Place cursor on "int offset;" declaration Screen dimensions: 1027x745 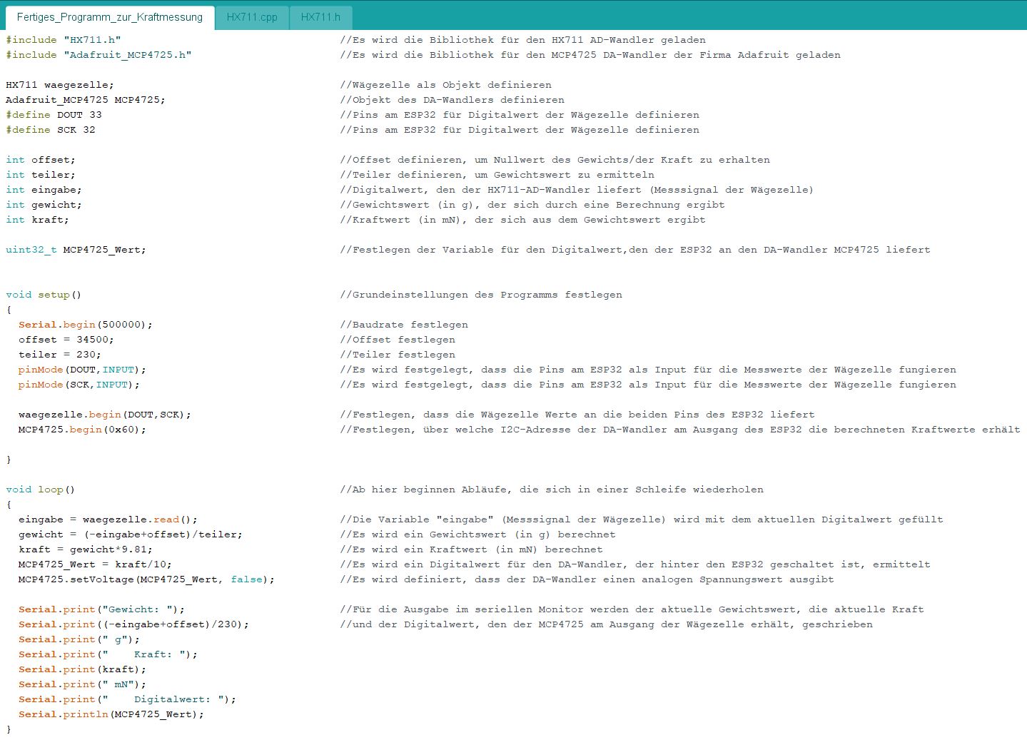[41, 160]
